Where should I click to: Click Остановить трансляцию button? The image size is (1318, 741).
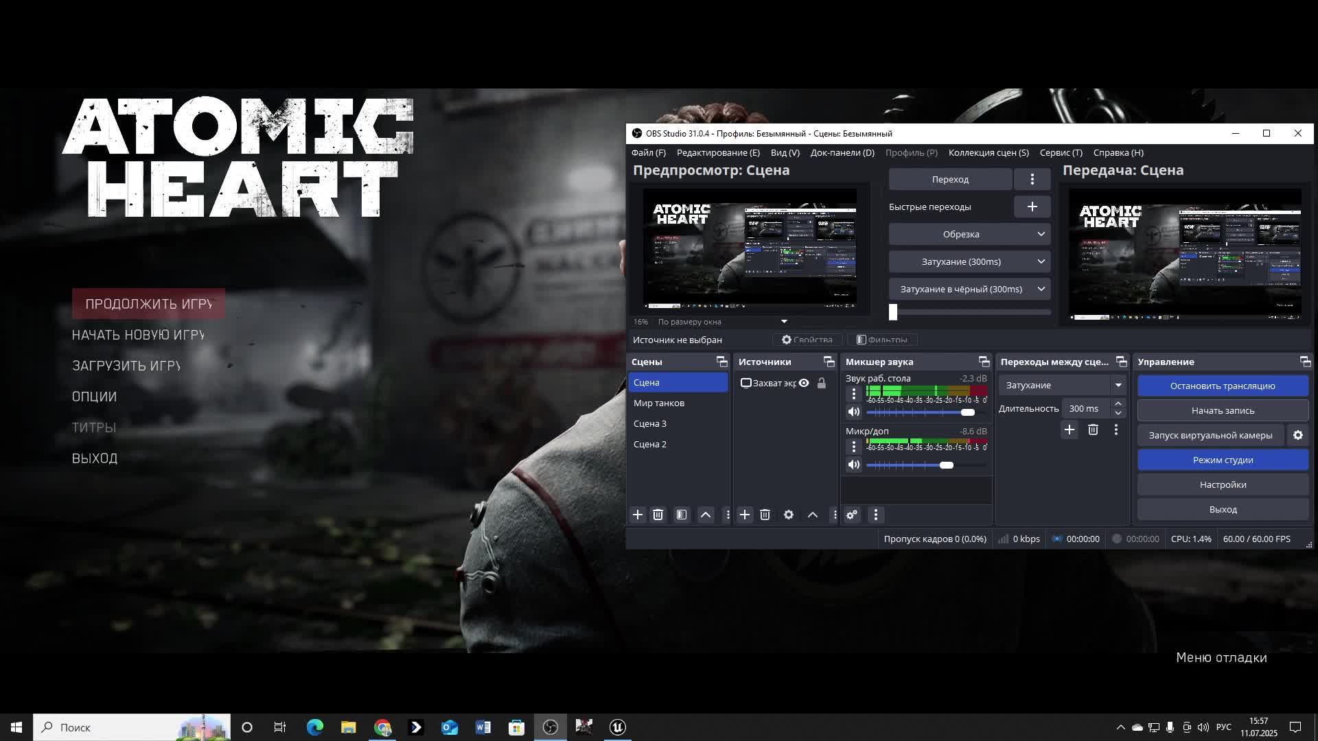pyautogui.click(x=1223, y=386)
